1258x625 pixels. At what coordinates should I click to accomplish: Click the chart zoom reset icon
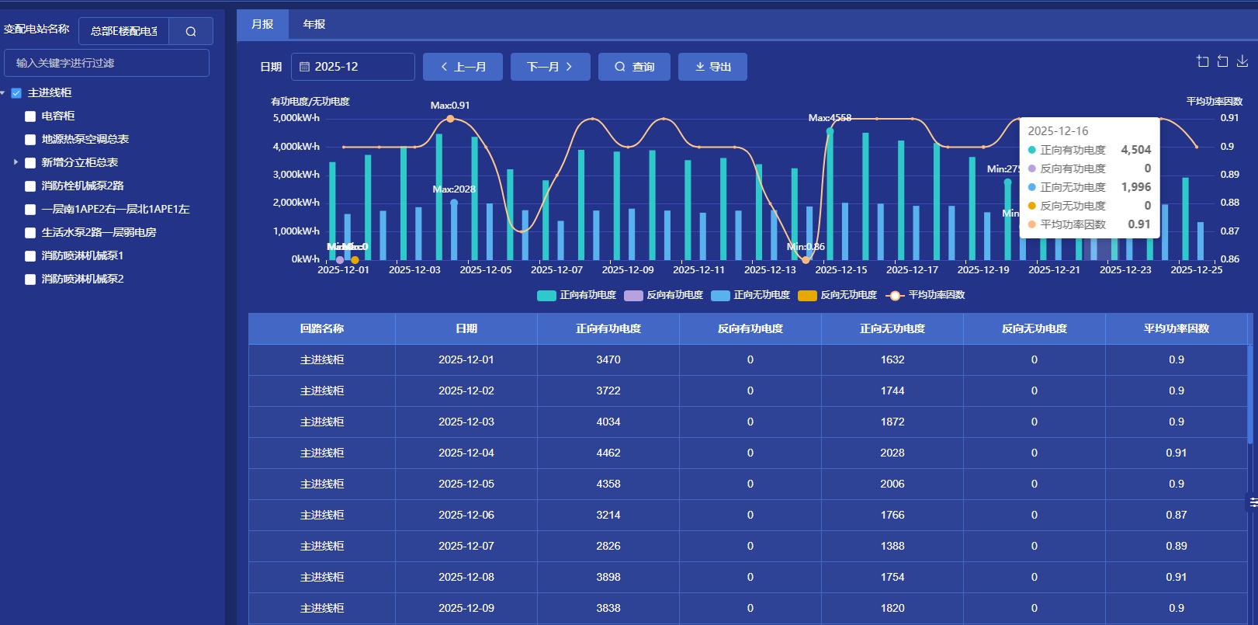(1222, 61)
